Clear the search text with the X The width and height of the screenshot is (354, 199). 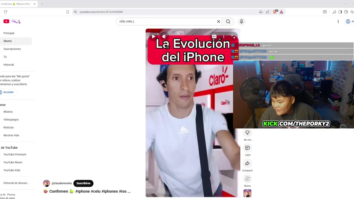218,21
